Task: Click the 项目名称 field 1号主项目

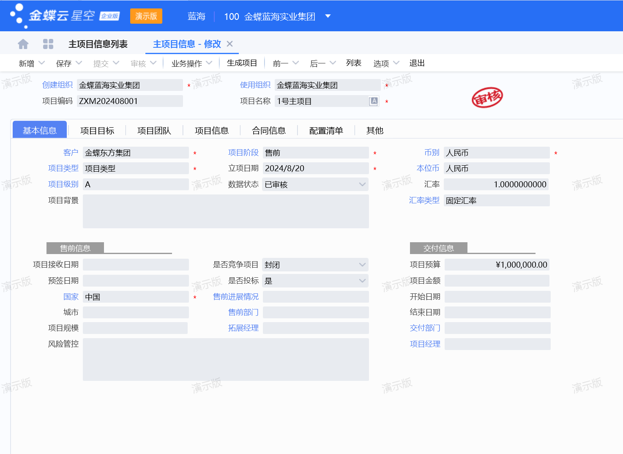Action: tap(327, 101)
